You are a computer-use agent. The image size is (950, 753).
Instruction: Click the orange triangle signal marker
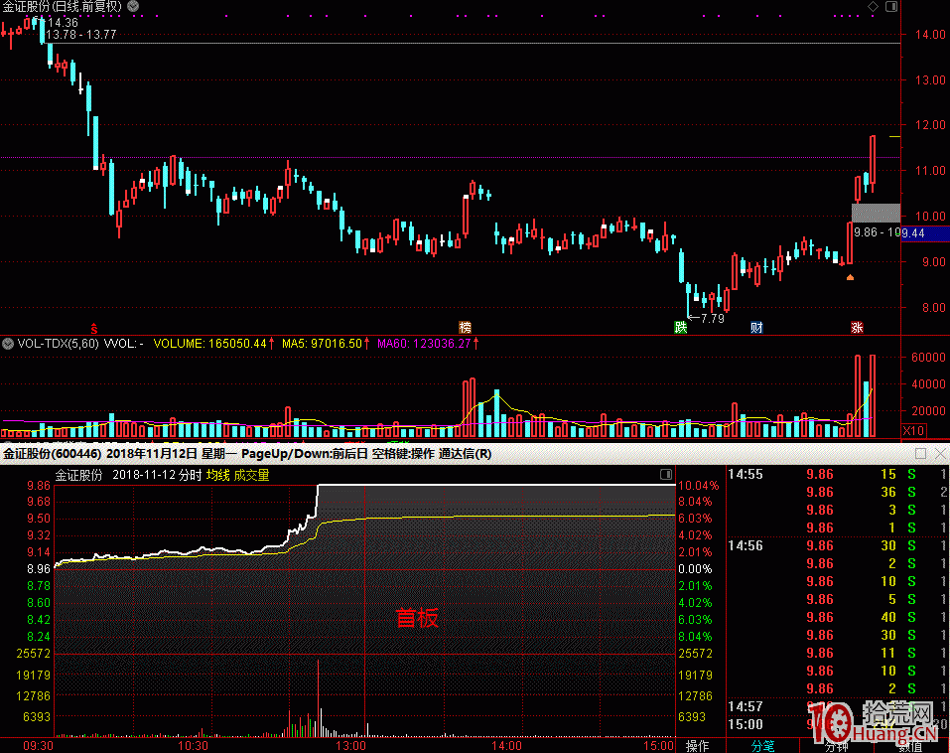coord(849,277)
